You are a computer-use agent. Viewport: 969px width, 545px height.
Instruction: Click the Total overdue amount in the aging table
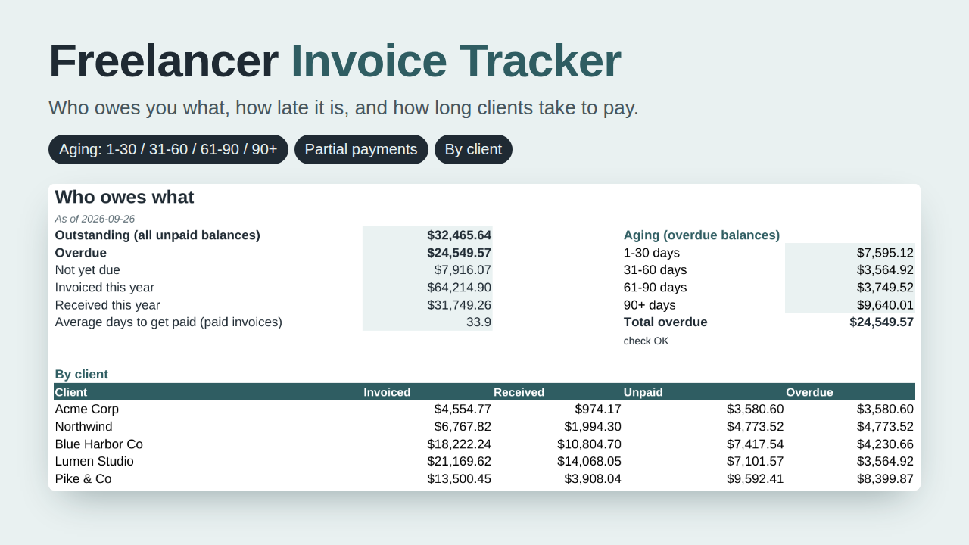pos(882,322)
